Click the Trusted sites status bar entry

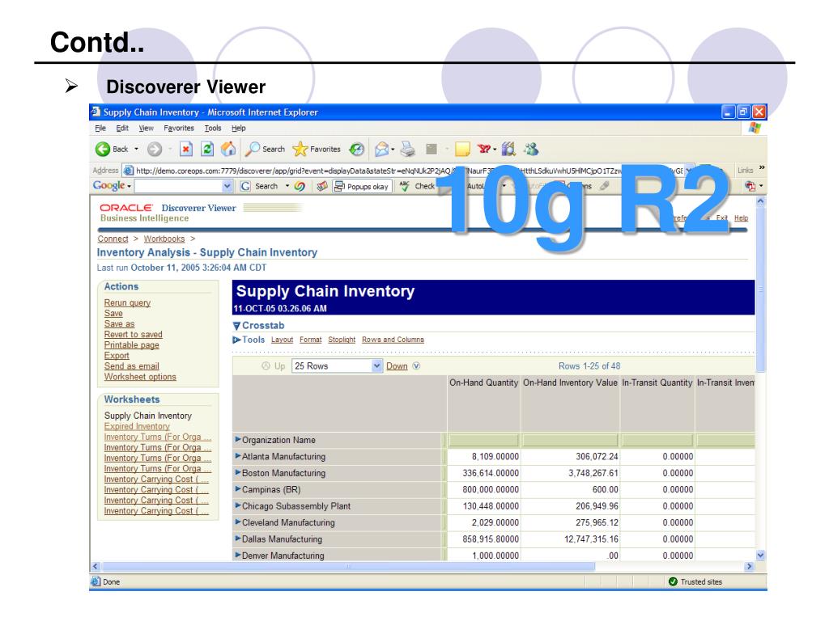695,582
